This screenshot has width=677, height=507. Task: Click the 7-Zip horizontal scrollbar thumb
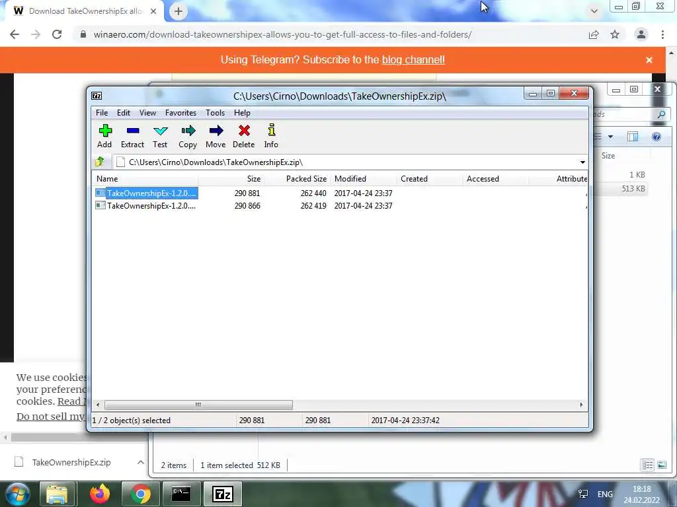point(198,405)
